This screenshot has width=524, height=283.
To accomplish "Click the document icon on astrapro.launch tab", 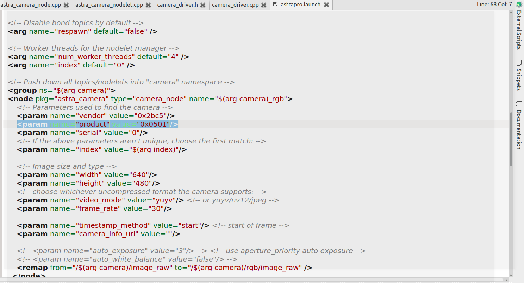I will click(x=275, y=5).
